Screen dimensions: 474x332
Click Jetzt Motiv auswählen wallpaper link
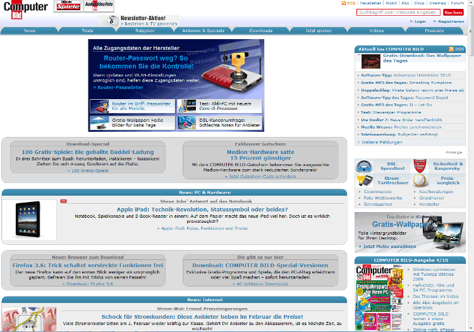click(387, 246)
